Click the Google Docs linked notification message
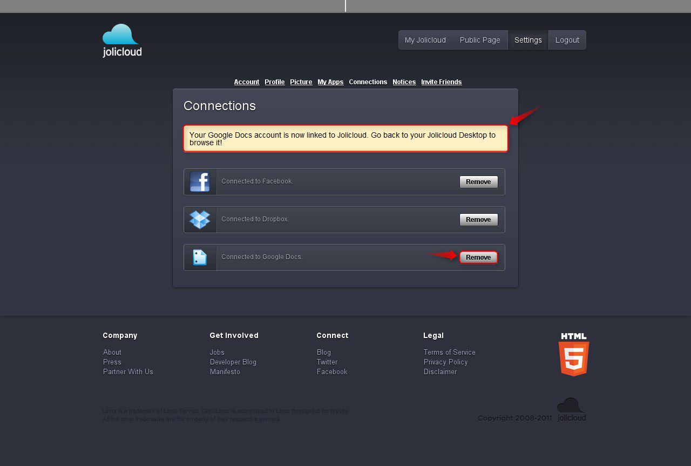This screenshot has width=691, height=466. click(345, 139)
